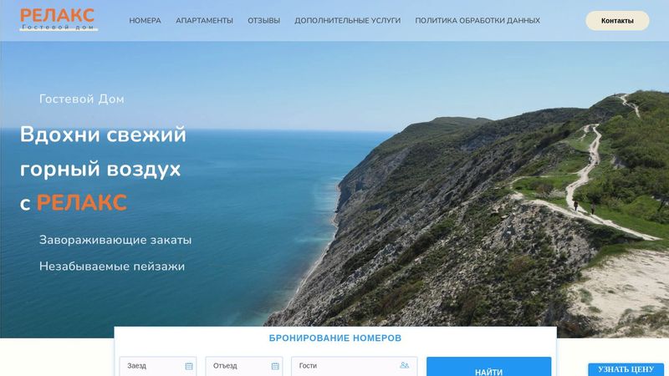
Task: Click the Контакты button
Action: coord(617,20)
